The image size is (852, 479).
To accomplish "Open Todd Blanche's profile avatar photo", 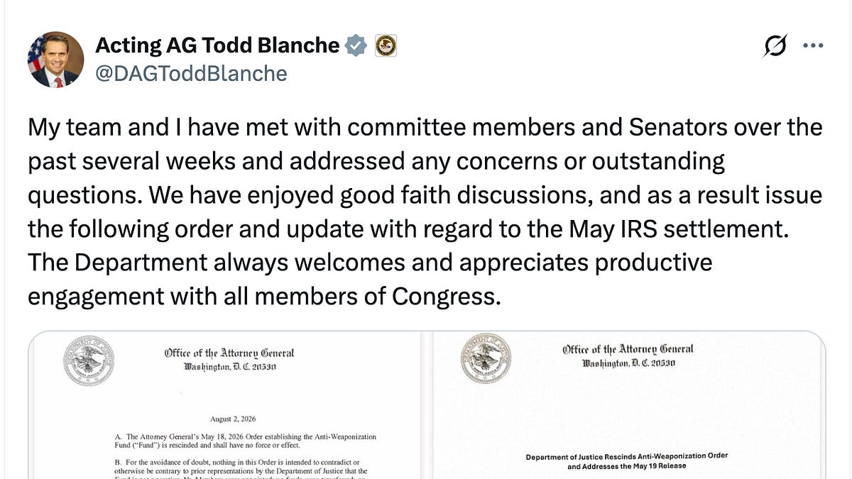I will coord(56,60).
